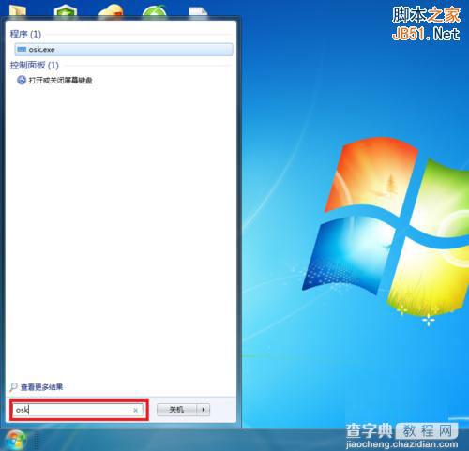Screen dimensions: 469x451
Task: Click the Windows Start orb
Action: pyautogui.click(x=15, y=440)
